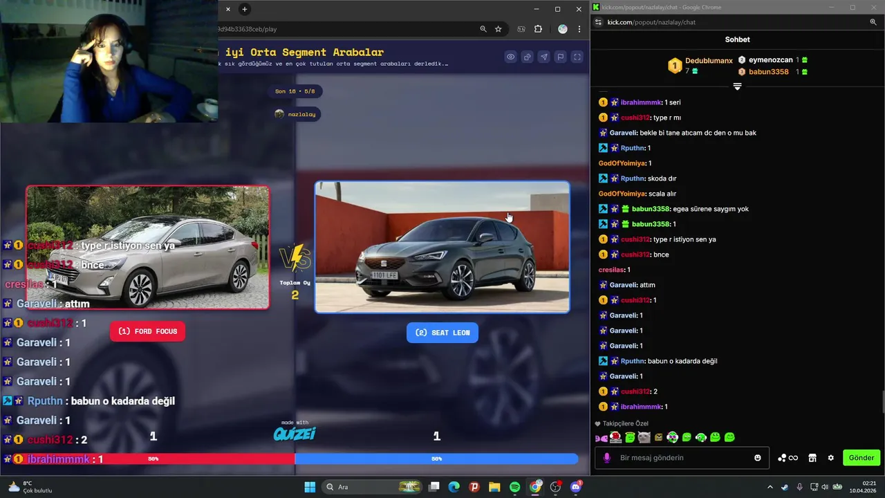Insert the pink fish emote

pyautogui.click(x=601, y=438)
